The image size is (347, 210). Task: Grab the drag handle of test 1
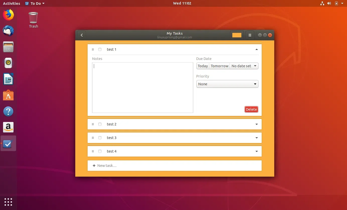(x=93, y=49)
